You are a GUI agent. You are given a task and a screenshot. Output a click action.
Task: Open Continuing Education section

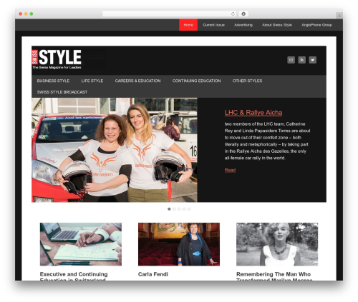click(x=196, y=81)
